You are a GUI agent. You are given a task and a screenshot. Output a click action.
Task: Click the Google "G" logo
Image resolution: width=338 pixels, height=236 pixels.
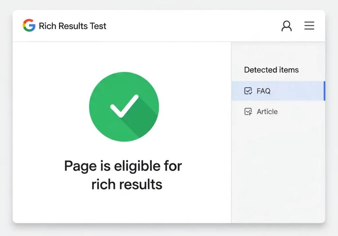(29, 25)
